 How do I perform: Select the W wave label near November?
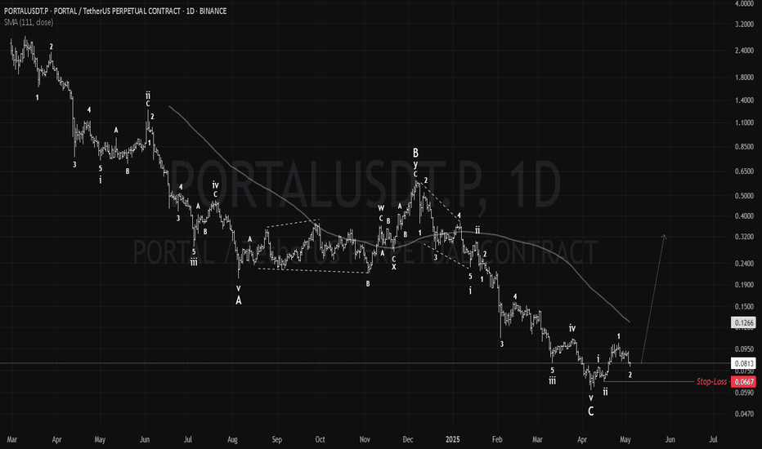(x=381, y=208)
